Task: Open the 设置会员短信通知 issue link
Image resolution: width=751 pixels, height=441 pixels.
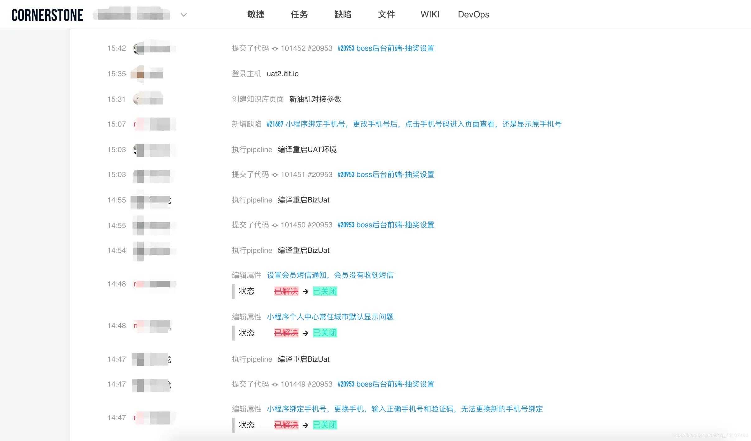Action: [x=330, y=275]
